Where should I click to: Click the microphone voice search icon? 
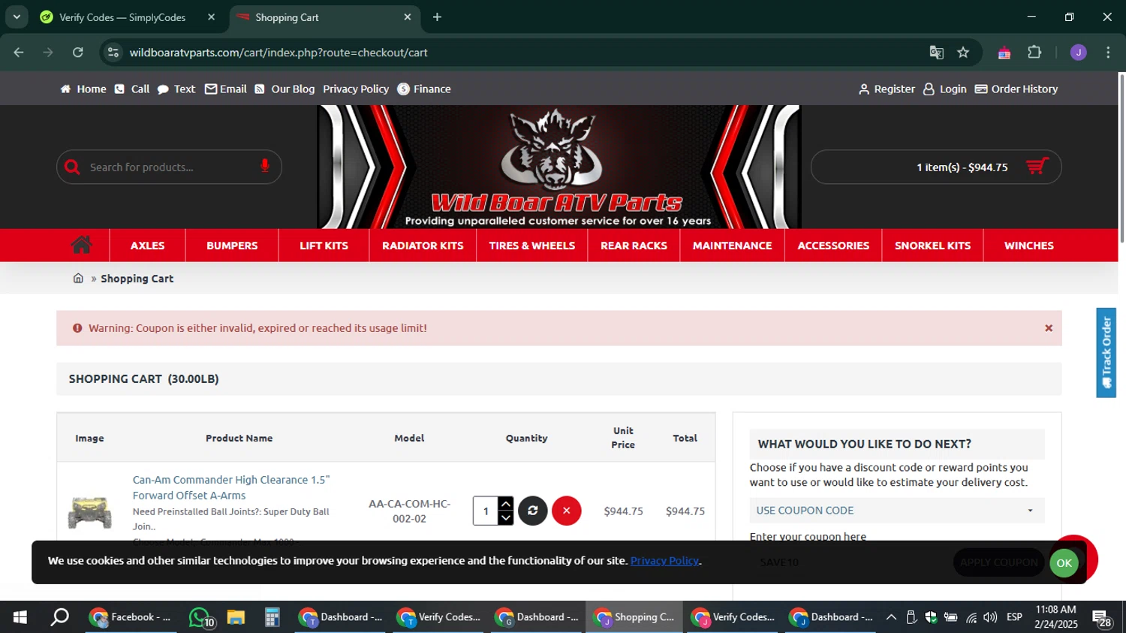pos(264,166)
